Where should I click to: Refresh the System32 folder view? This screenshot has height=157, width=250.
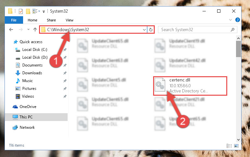coord(151,30)
